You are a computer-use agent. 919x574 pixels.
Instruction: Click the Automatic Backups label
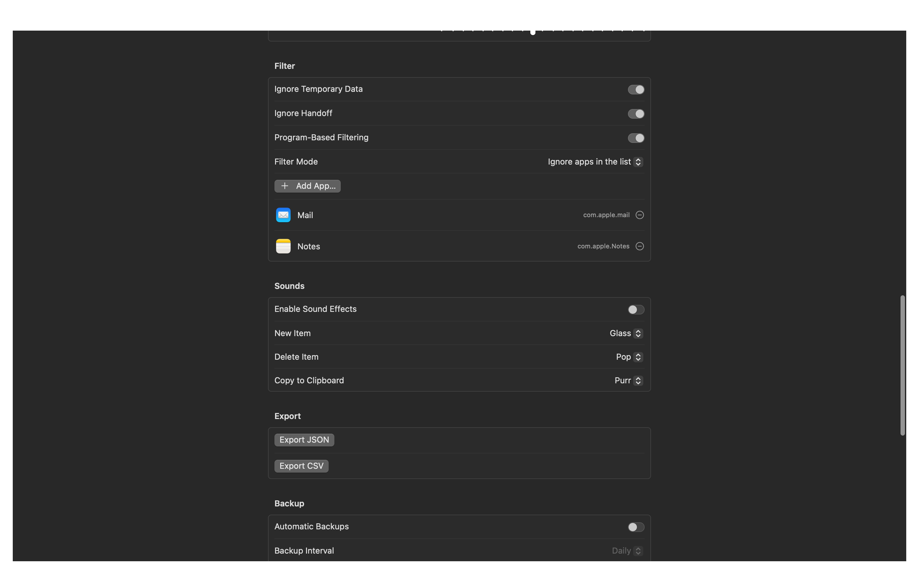pos(311,526)
